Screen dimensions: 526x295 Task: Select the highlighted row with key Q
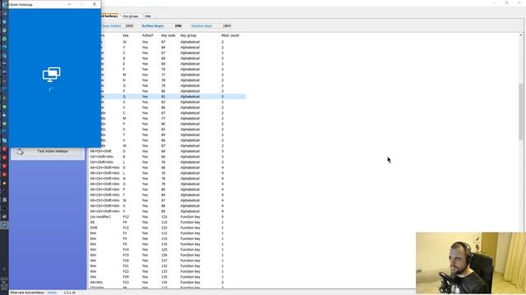[x=173, y=97]
